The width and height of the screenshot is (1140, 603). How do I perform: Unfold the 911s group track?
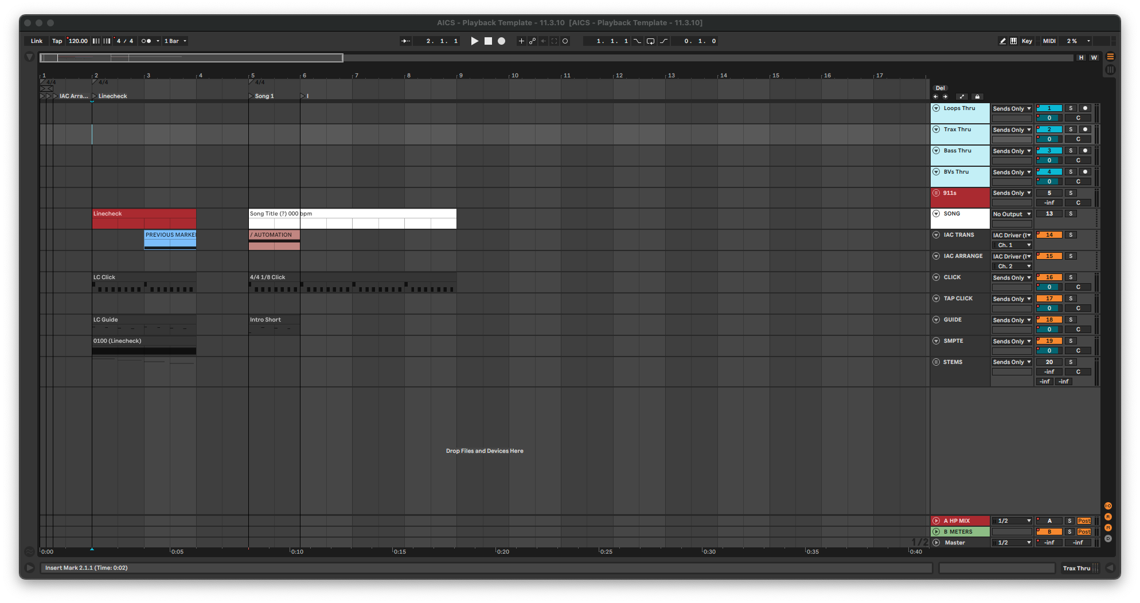point(936,193)
